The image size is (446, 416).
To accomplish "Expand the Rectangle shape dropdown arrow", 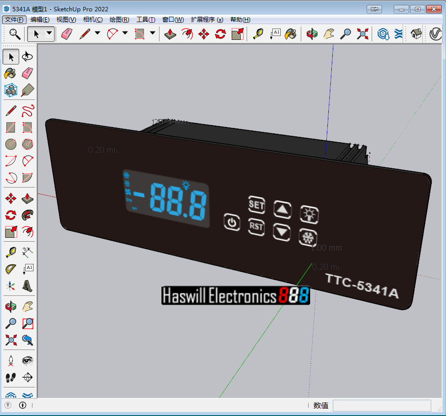I will (153, 33).
